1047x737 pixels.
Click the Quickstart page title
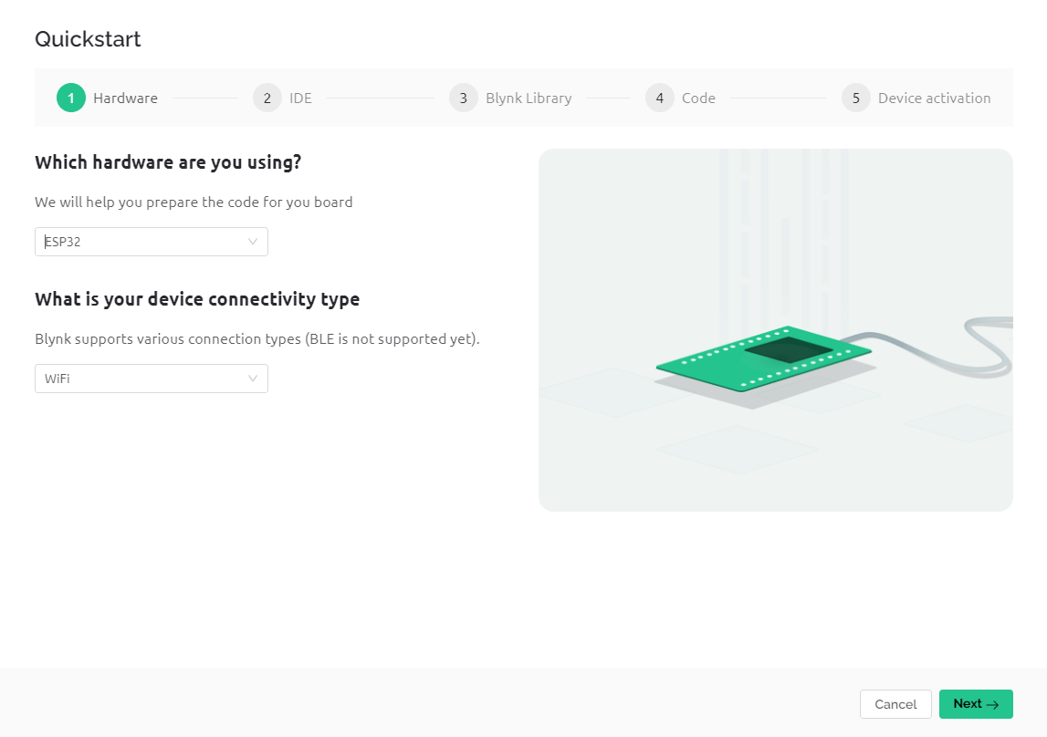coord(88,39)
